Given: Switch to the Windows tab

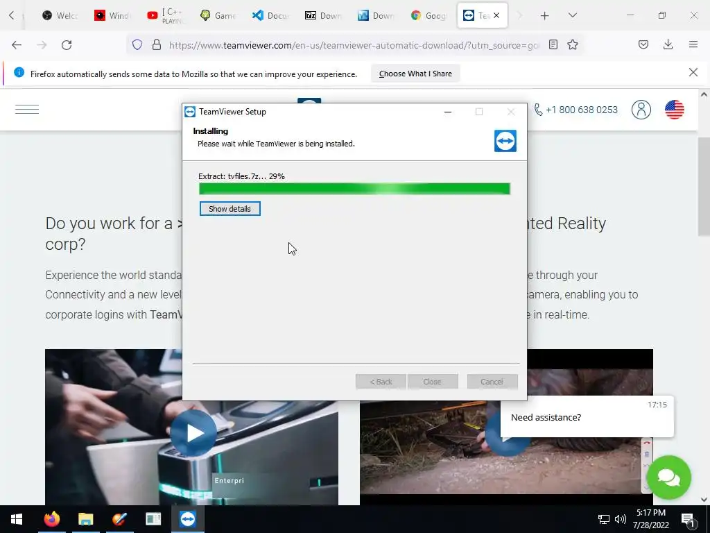Looking at the screenshot, I should coord(112,15).
